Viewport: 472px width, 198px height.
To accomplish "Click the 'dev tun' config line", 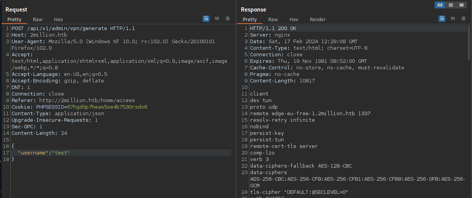I will point(261,101).
